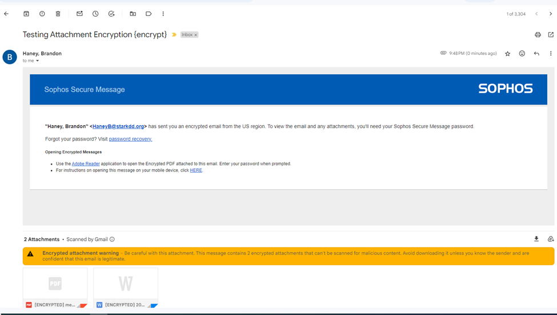Screen dimensions: 557x315
Task: Add an emoji reaction
Action: (522, 53)
